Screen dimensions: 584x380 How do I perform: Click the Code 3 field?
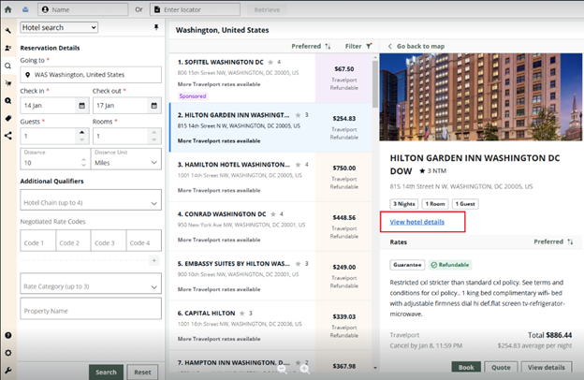coord(109,241)
